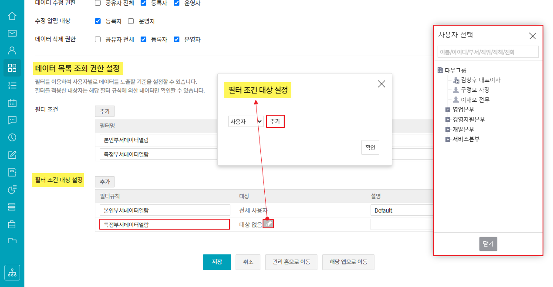Uncheck 등록자 for 수정 알림 대상

(98, 21)
